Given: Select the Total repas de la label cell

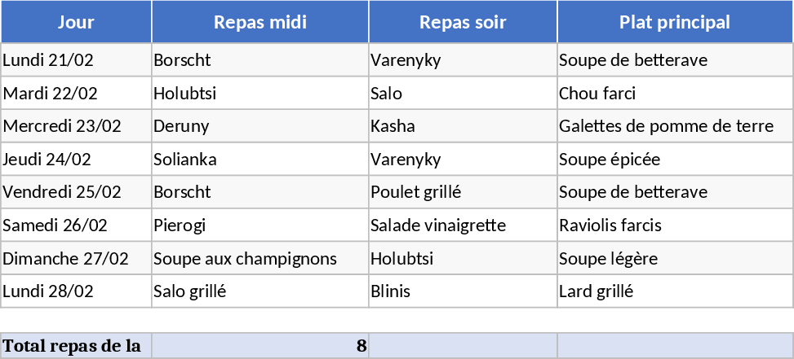Looking at the screenshot, I should click(76, 346).
